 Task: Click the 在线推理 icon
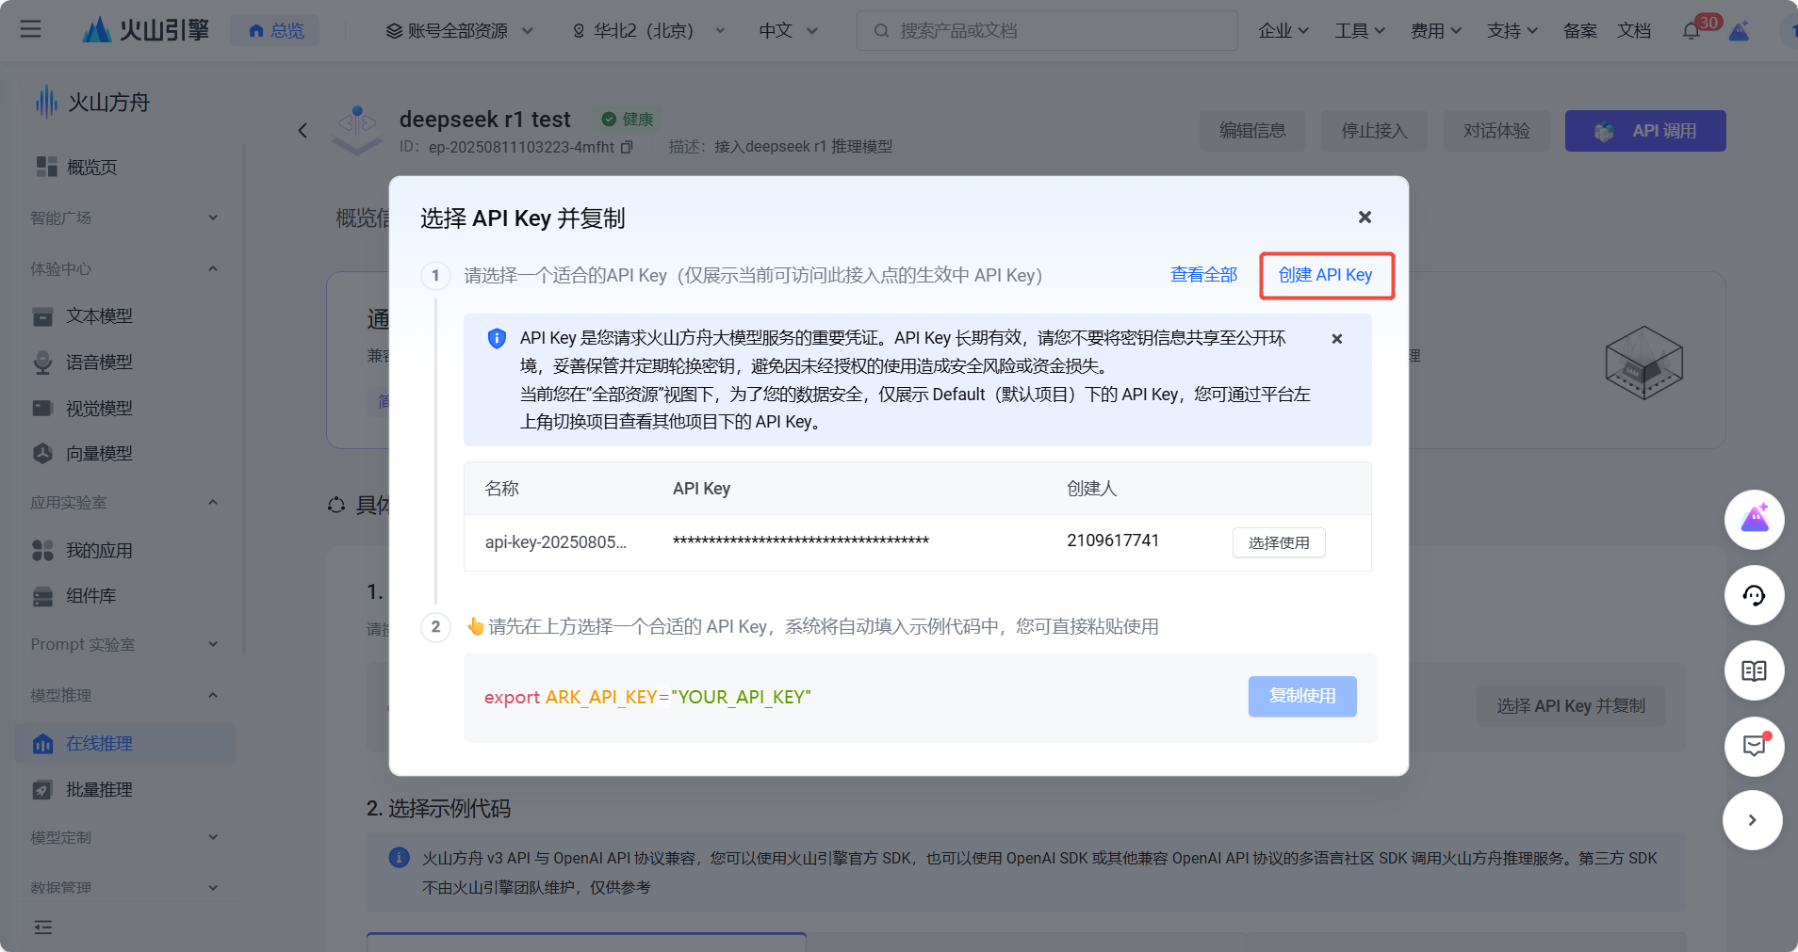tap(42, 744)
